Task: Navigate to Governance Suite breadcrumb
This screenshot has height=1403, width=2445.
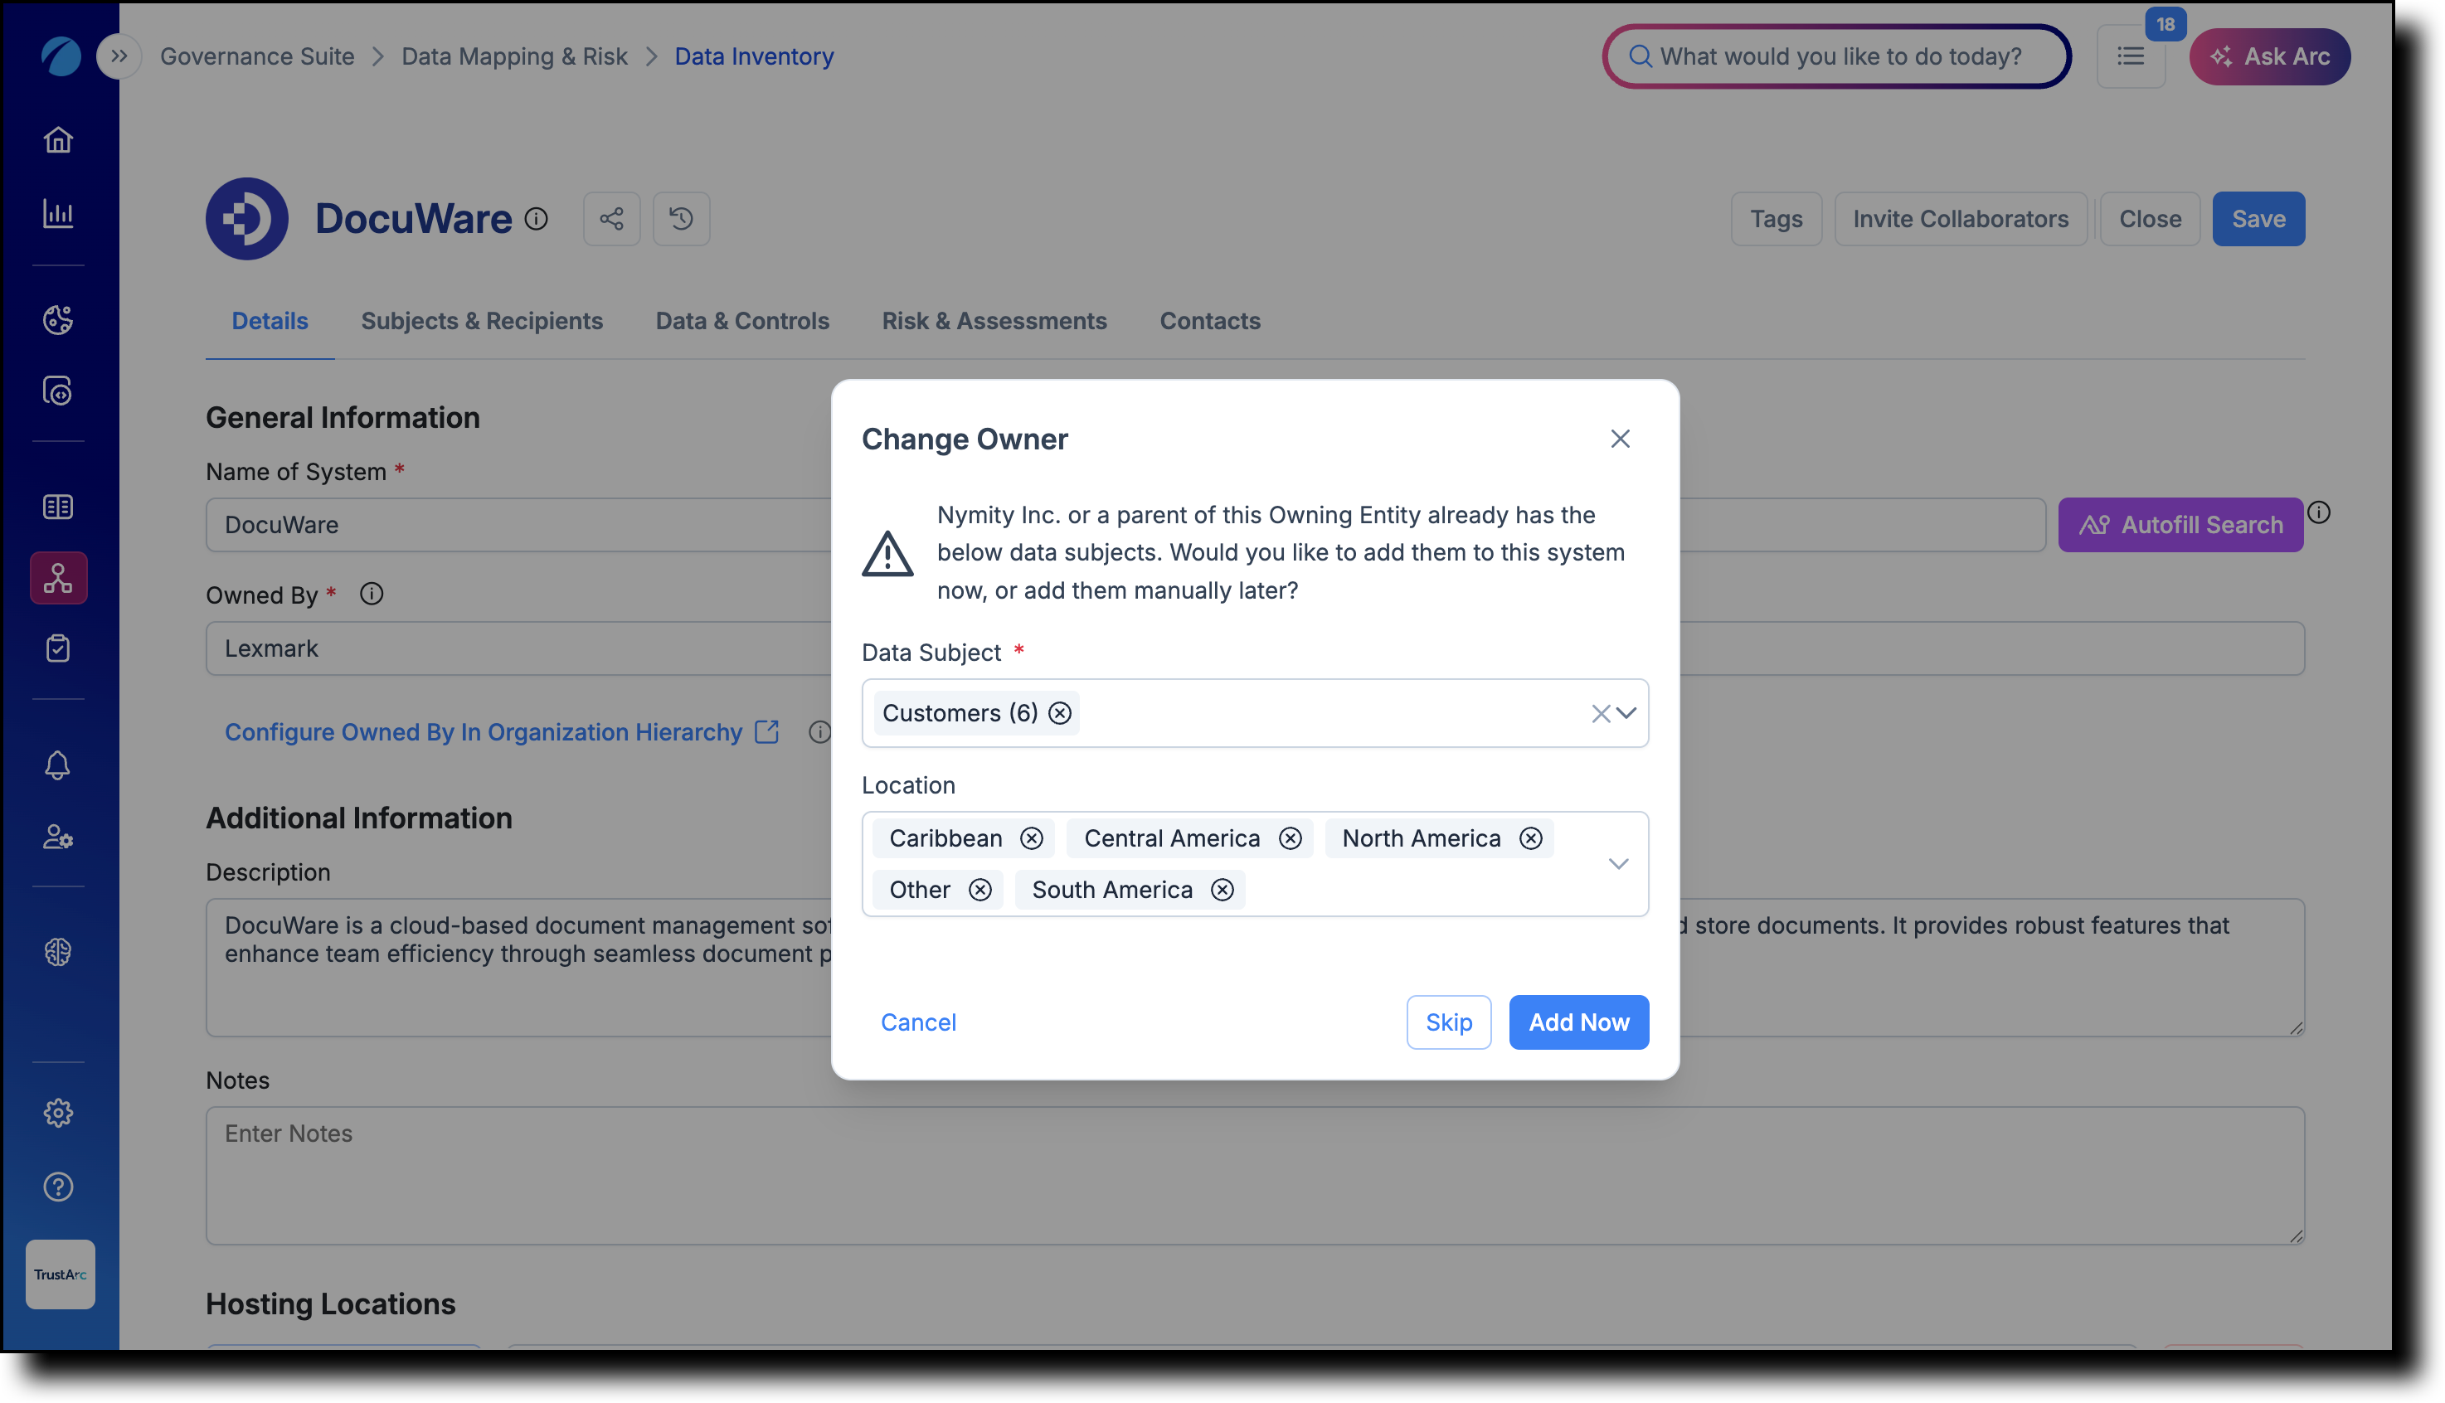Action: 257,57
